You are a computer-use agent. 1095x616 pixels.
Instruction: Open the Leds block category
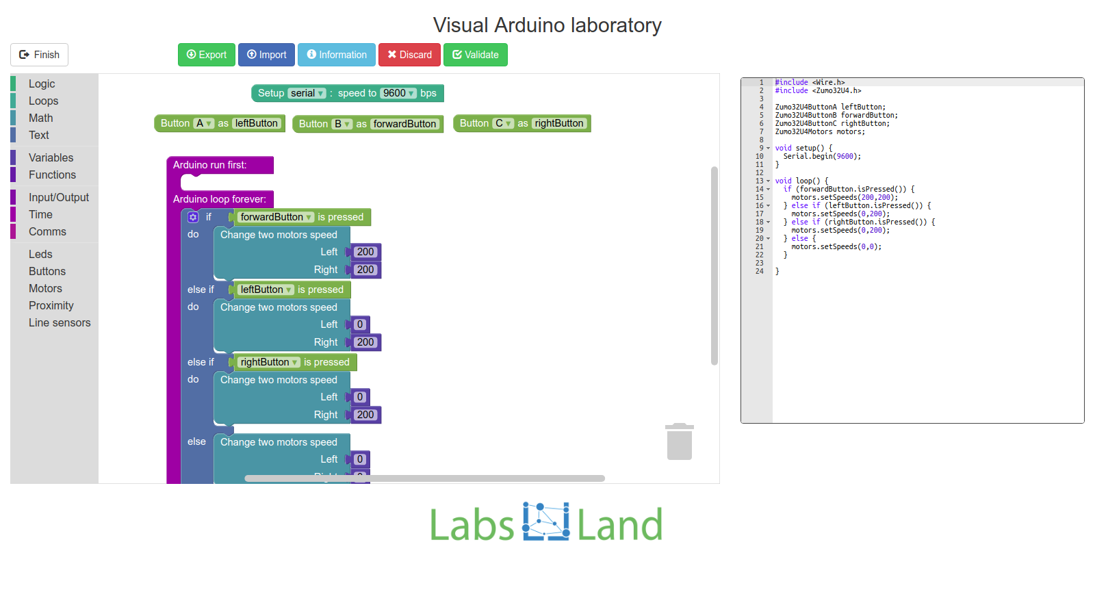[x=54, y=254]
